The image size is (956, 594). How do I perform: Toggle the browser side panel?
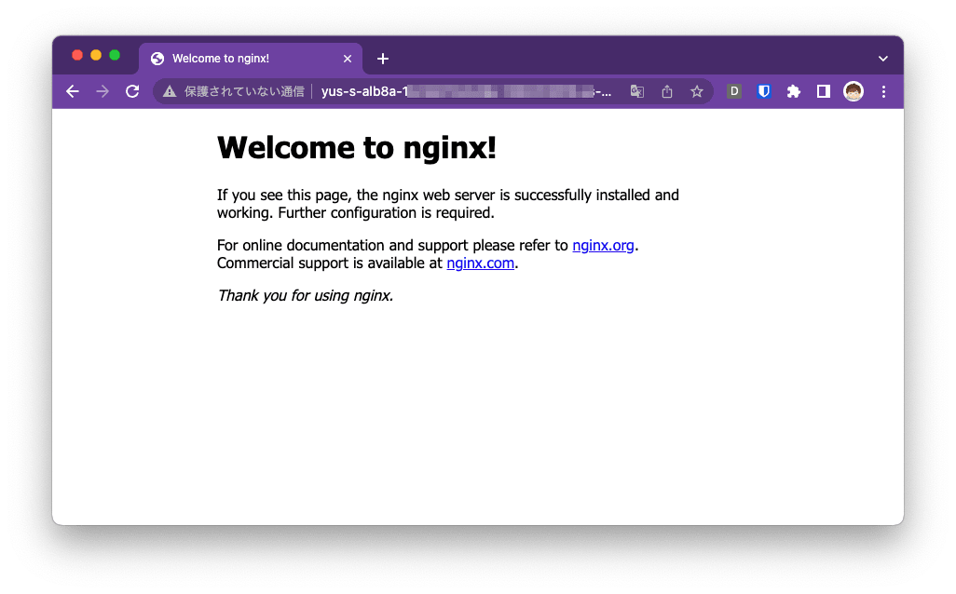pos(824,91)
